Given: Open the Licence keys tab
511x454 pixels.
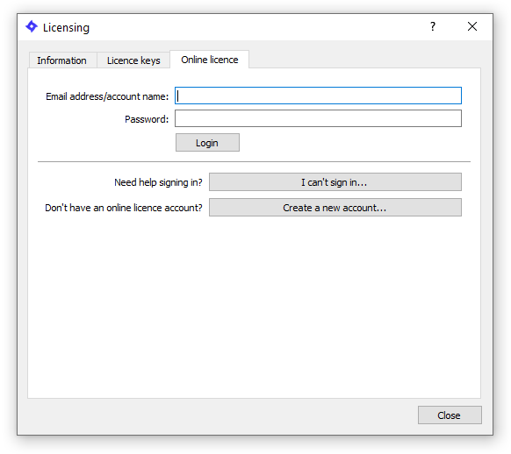Looking at the screenshot, I should [x=133, y=60].
